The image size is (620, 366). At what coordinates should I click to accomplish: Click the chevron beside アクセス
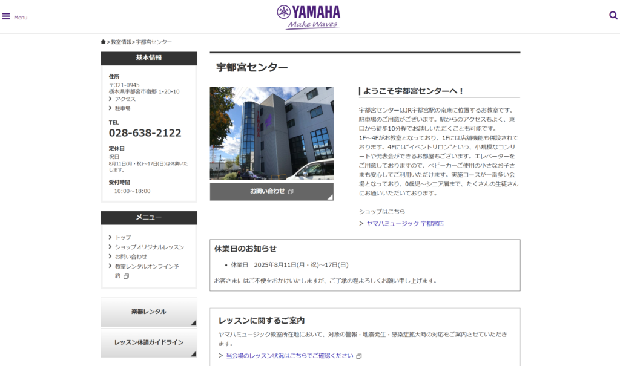110,99
